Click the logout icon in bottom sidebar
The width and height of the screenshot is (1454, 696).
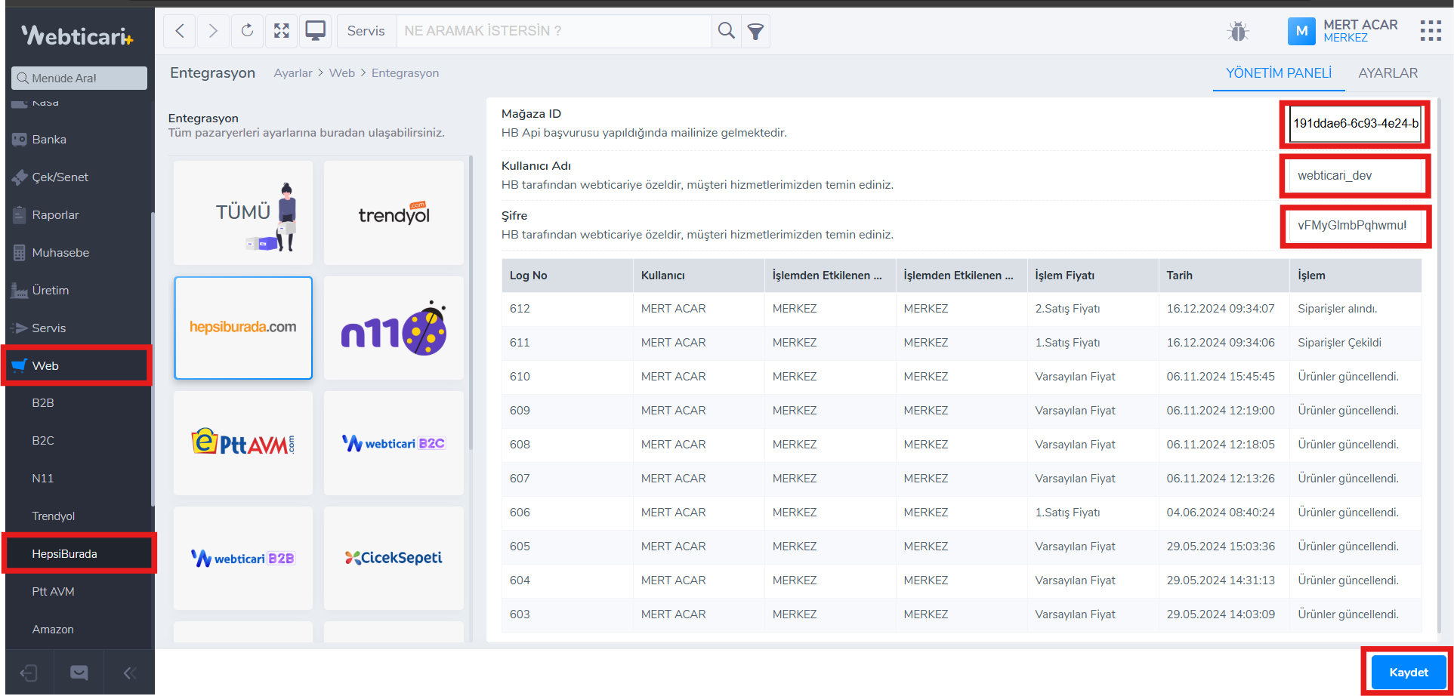click(29, 673)
